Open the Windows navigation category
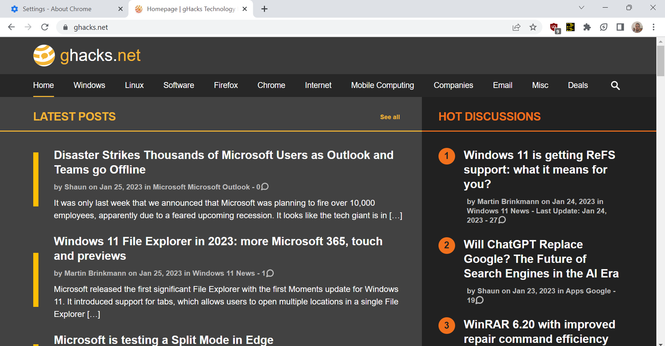 89,85
